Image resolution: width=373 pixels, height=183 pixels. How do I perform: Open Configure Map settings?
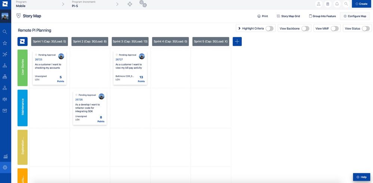tap(355, 16)
